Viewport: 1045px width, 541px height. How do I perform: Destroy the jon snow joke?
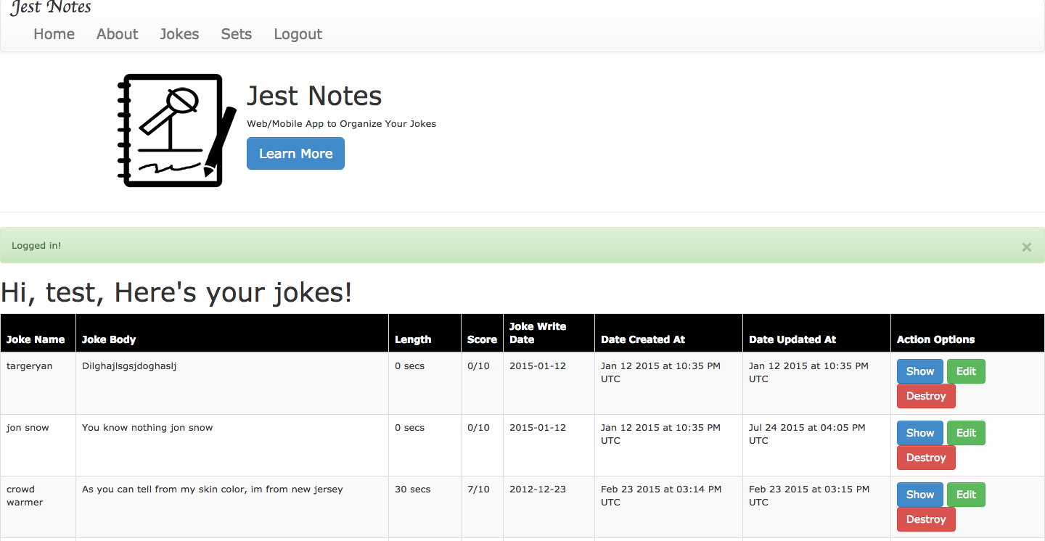coord(926,458)
